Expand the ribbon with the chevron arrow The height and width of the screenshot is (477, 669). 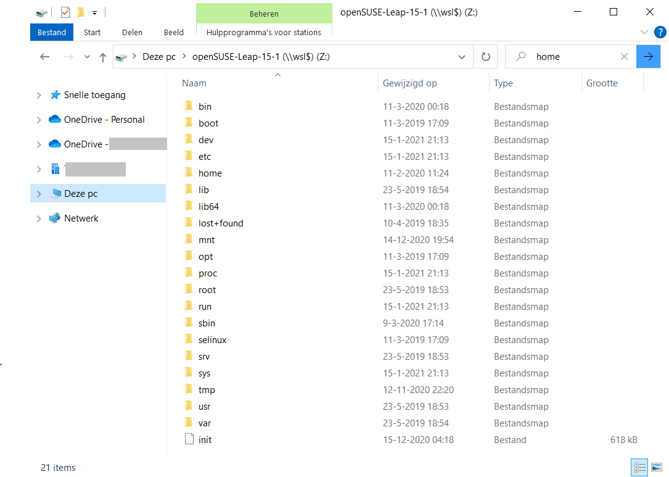(x=644, y=32)
